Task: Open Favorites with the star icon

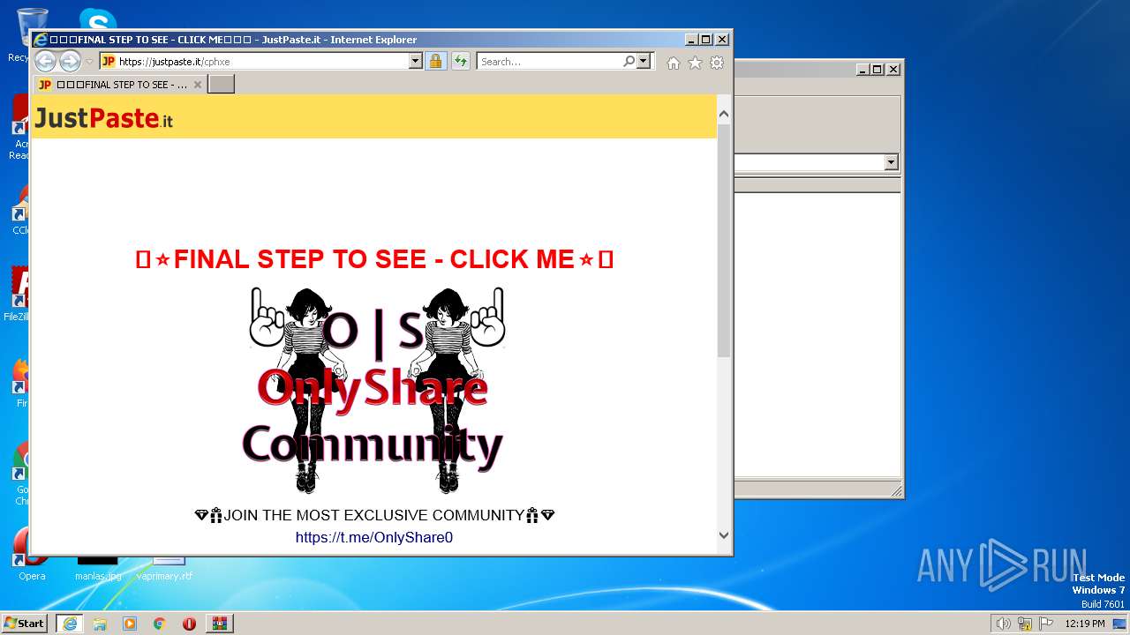Action: pyautogui.click(x=695, y=63)
